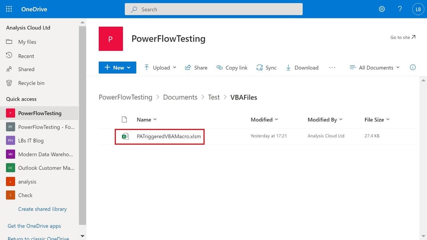Open the Outlook Customer Manager site icon

pos(11,168)
